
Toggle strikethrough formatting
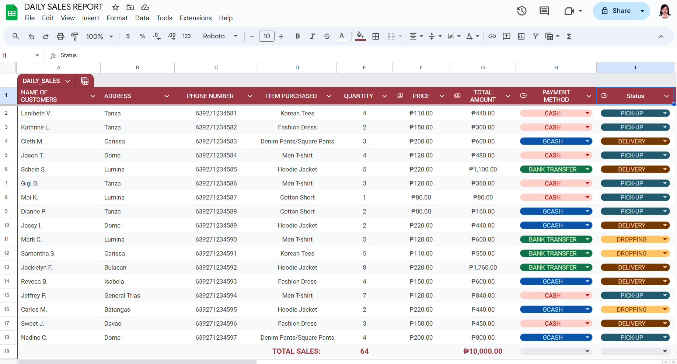click(x=327, y=36)
